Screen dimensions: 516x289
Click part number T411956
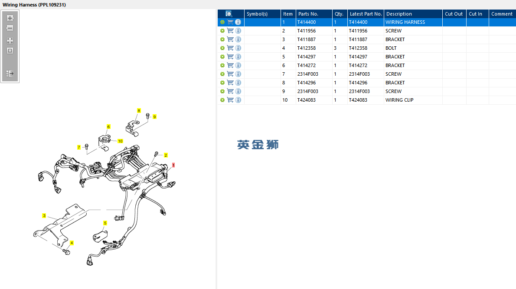tap(307, 31)
